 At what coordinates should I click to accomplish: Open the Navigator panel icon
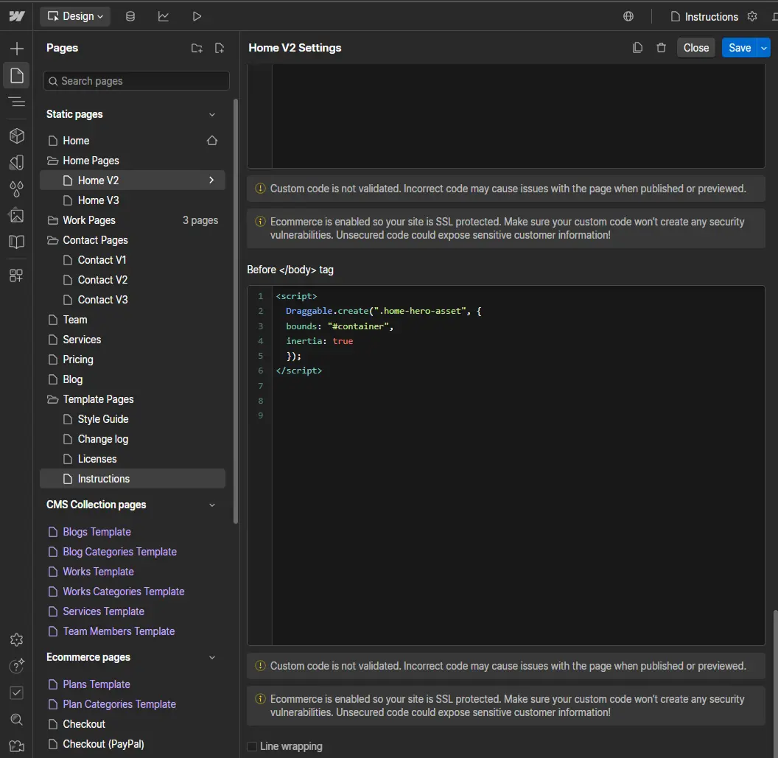(16, 102)
